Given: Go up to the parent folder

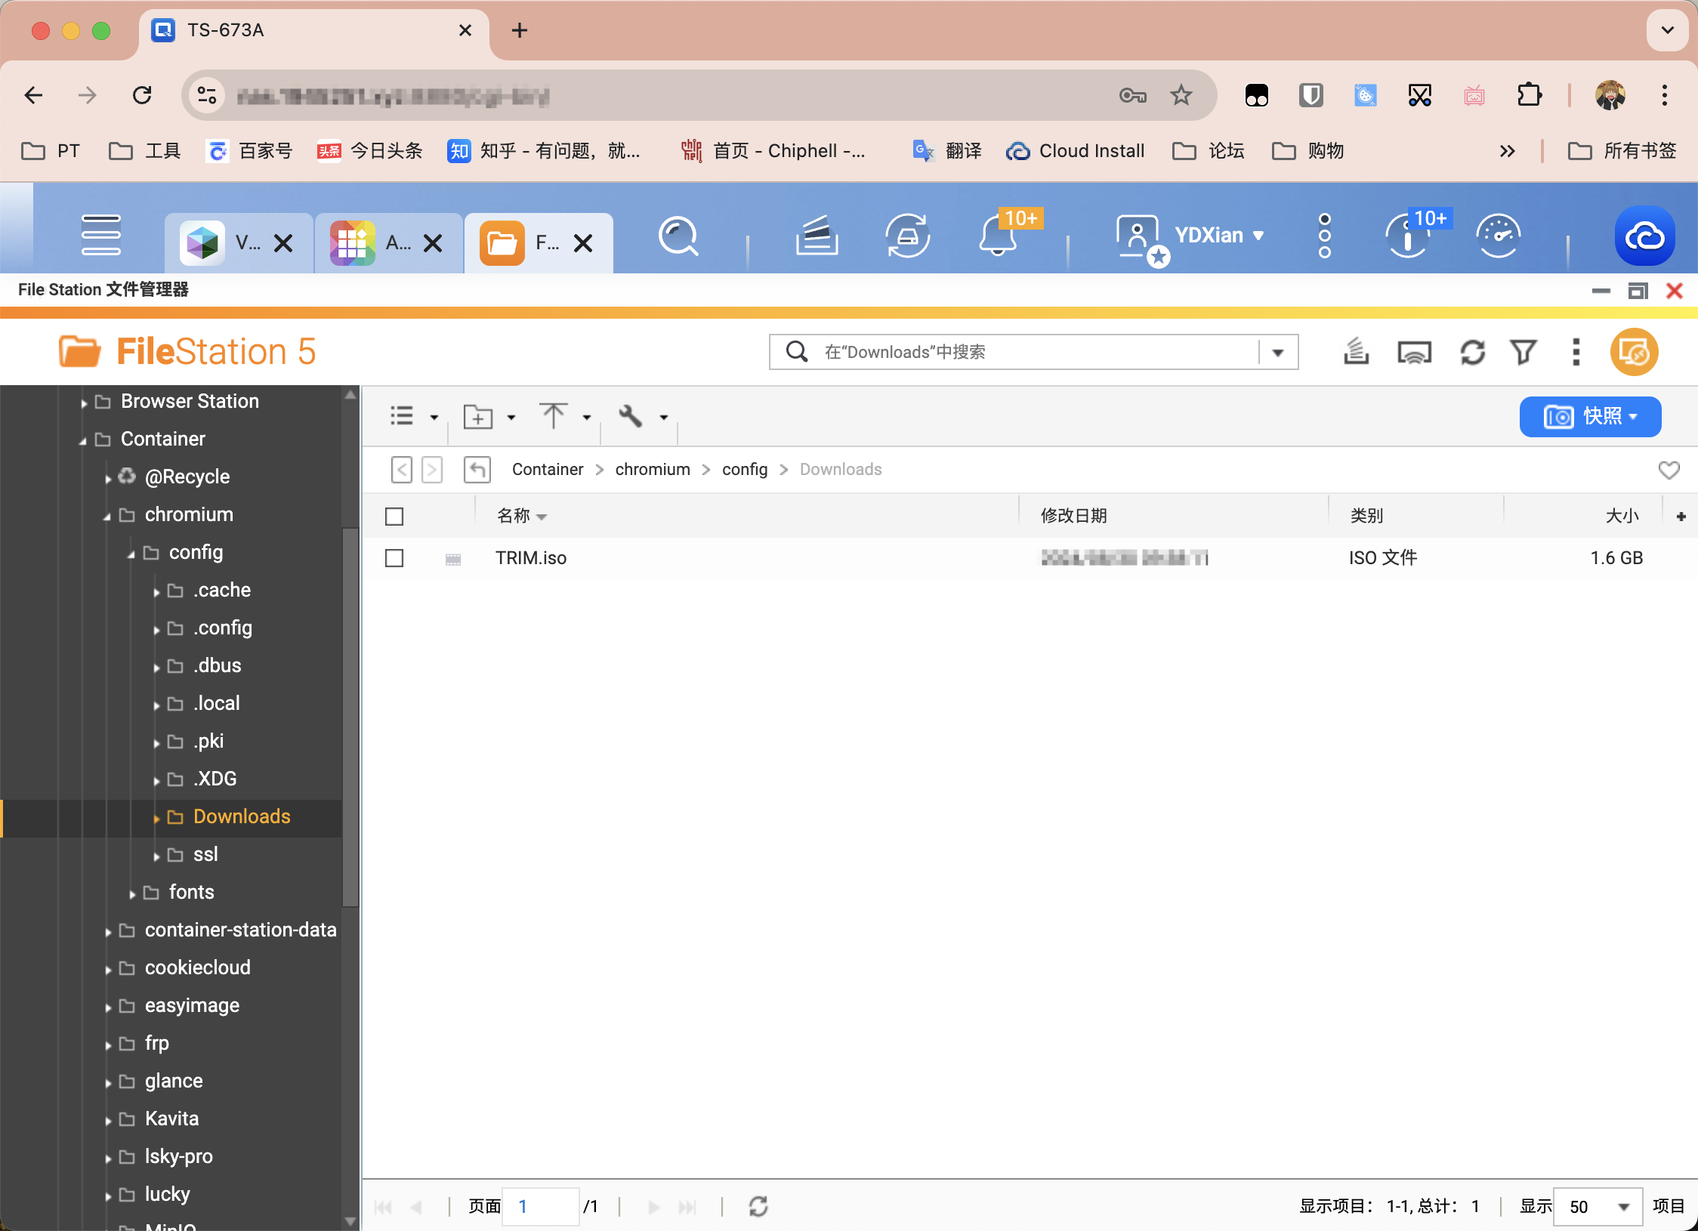Looking at the screenshot, I should coord(477,470).
